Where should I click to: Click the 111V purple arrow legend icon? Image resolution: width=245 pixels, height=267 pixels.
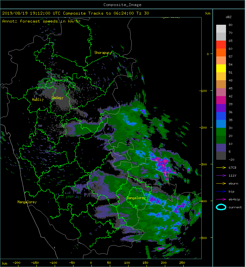pyautogui.click(x=221, y=176)
